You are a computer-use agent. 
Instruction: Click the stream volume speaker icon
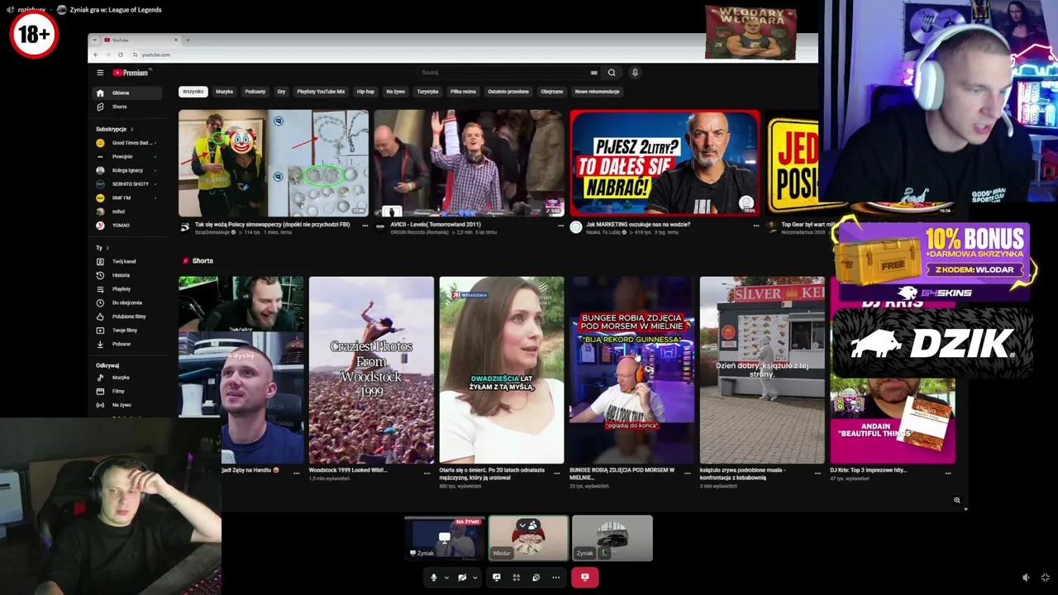1026,578
